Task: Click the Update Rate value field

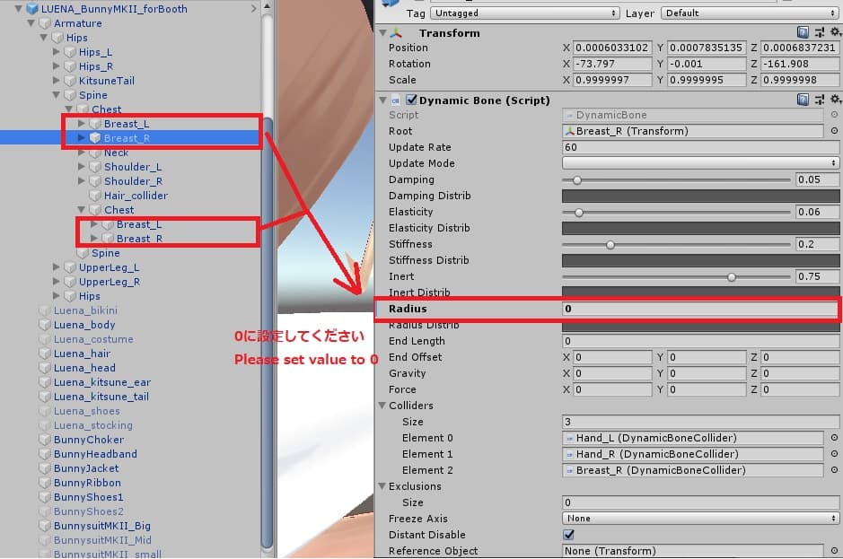Action: tap(700, 147)
